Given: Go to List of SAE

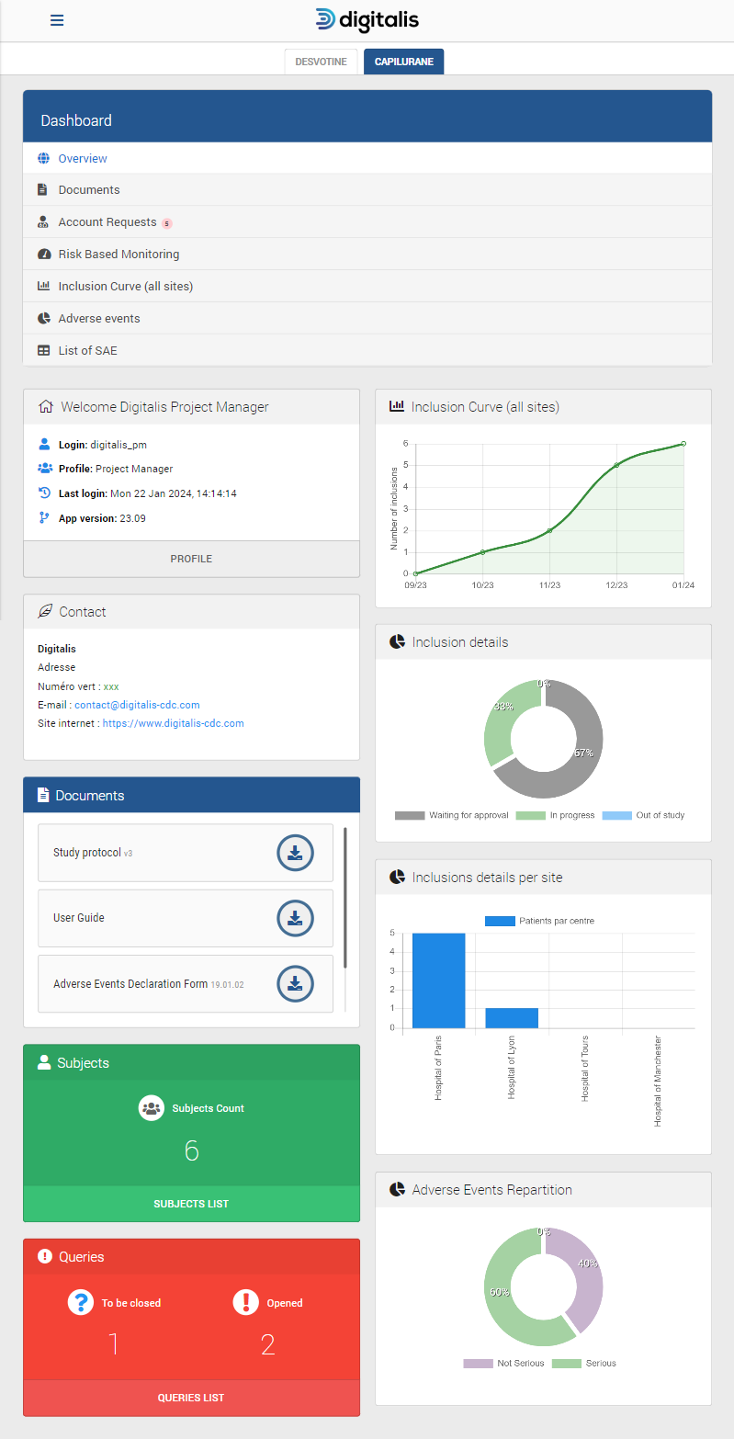Looking at the screenshot, I should (87, 350).
